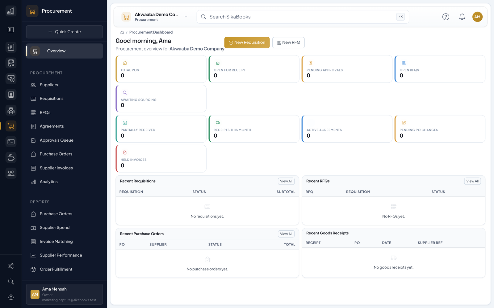Focus the Search SikaBooks field

pos(303,17)
